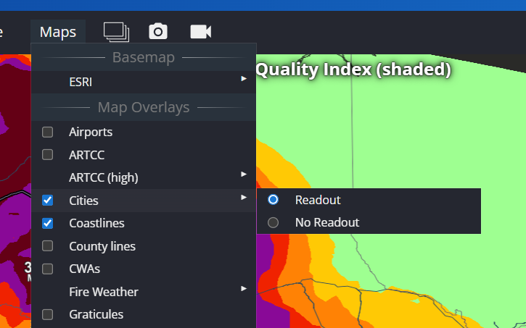This screenshot has height=328, width=526.
Task: Open the ARTCC (high) menu entry
Action: pyautogui.click(x=144, y=177)
